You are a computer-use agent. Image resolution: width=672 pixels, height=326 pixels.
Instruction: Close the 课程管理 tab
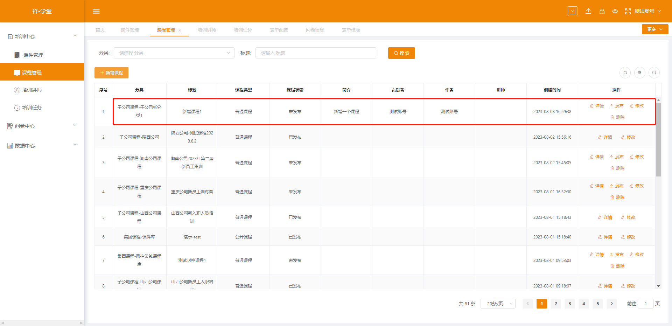[180, 30]
